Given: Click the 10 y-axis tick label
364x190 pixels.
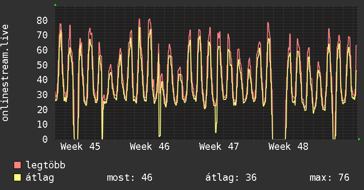Looking at the screenshot, I should (x=42, y=125).
